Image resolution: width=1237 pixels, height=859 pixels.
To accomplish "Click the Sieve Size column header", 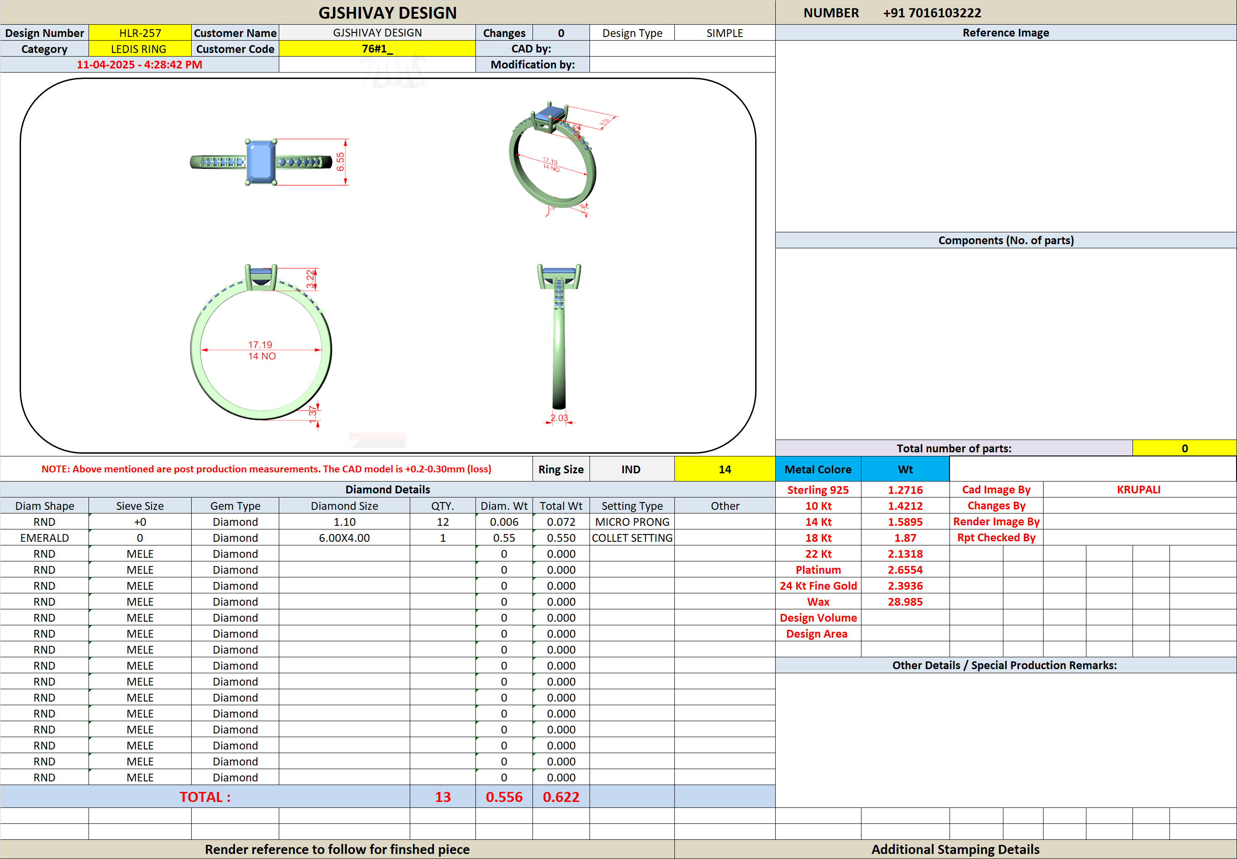I will point(140,506).
